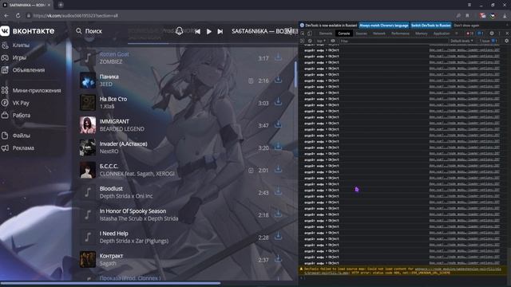Viewport: 511px width, 287px height.
Task: Open the notifications bell
Action: [179, 31]
